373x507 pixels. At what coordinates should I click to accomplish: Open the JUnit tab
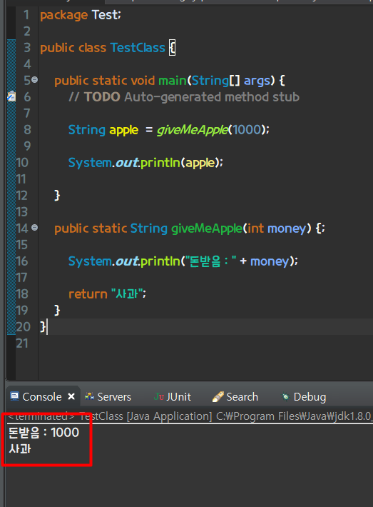tap(172, 397)
